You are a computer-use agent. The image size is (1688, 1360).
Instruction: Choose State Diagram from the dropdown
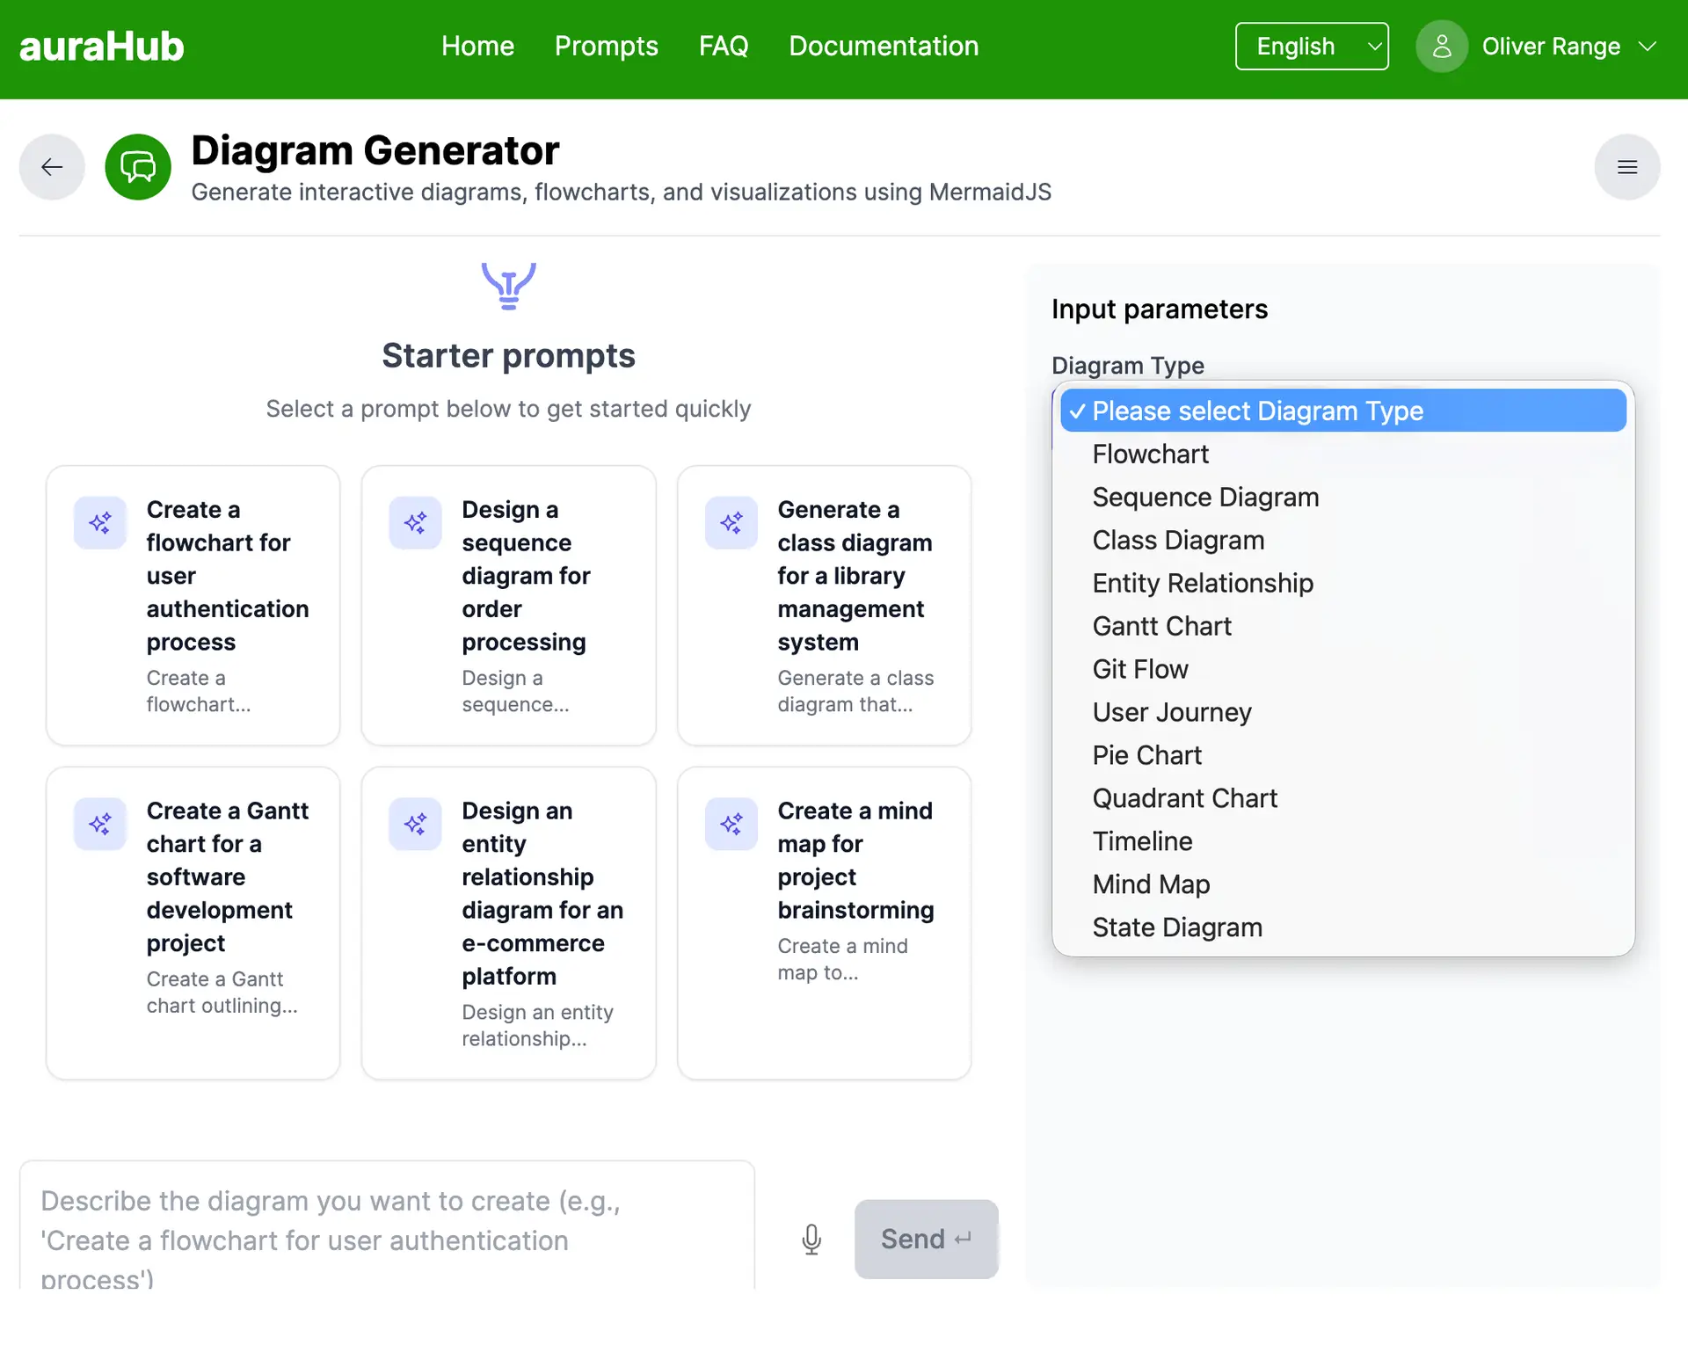1177,927
